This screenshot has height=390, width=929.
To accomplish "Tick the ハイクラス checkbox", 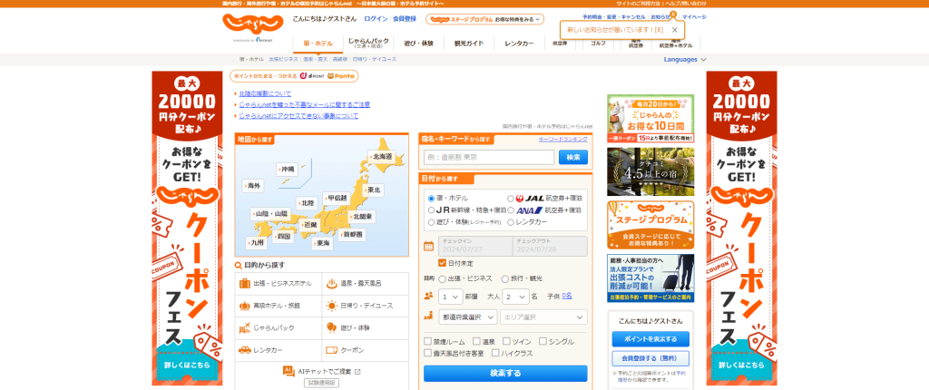I will click(x=495, y=353).
